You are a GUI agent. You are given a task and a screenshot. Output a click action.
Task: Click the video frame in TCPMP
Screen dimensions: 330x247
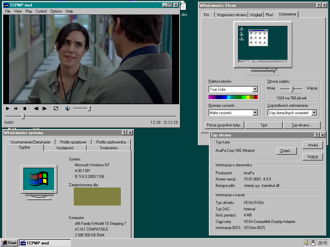(91, 59)
